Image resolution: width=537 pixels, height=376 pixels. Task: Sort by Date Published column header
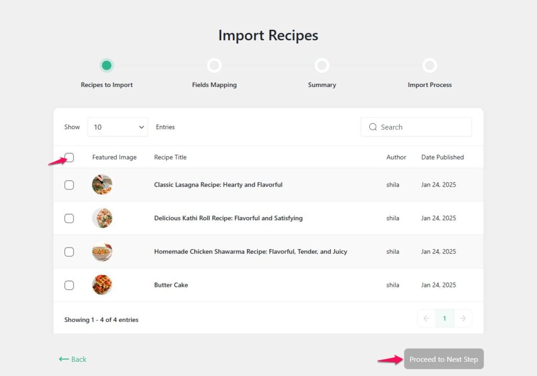point(442,157)
